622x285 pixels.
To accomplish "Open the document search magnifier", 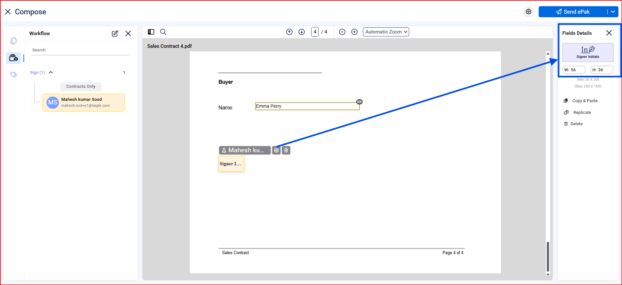I will [163, 32].
